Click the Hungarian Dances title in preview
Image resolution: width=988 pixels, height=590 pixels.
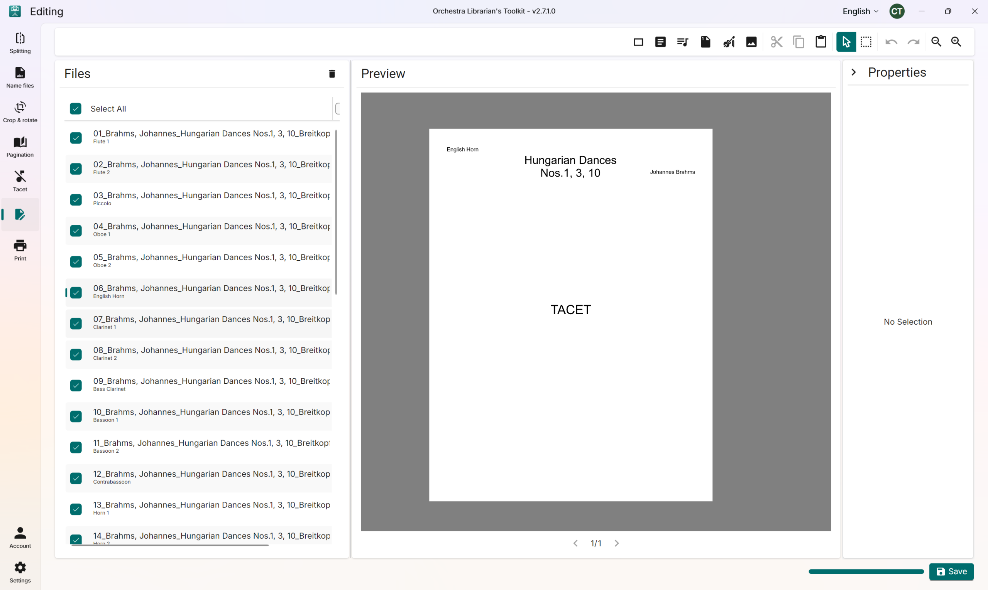point(570,167)
